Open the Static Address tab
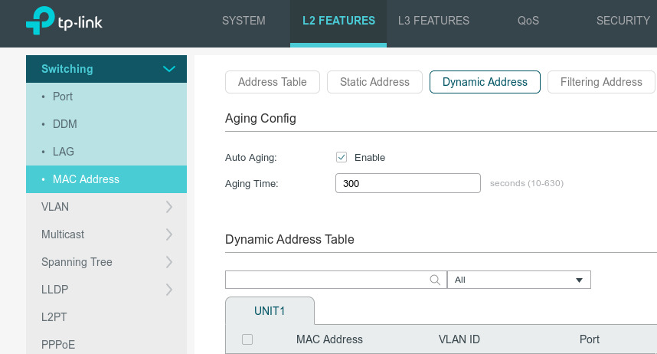The image size is (657, 354). [374, 82]
